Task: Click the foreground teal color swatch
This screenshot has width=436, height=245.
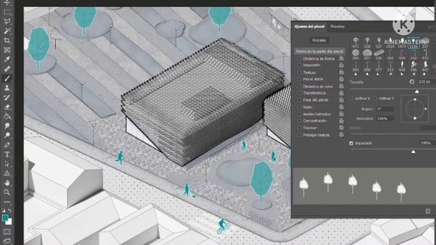Action: [x=5, y=218]
